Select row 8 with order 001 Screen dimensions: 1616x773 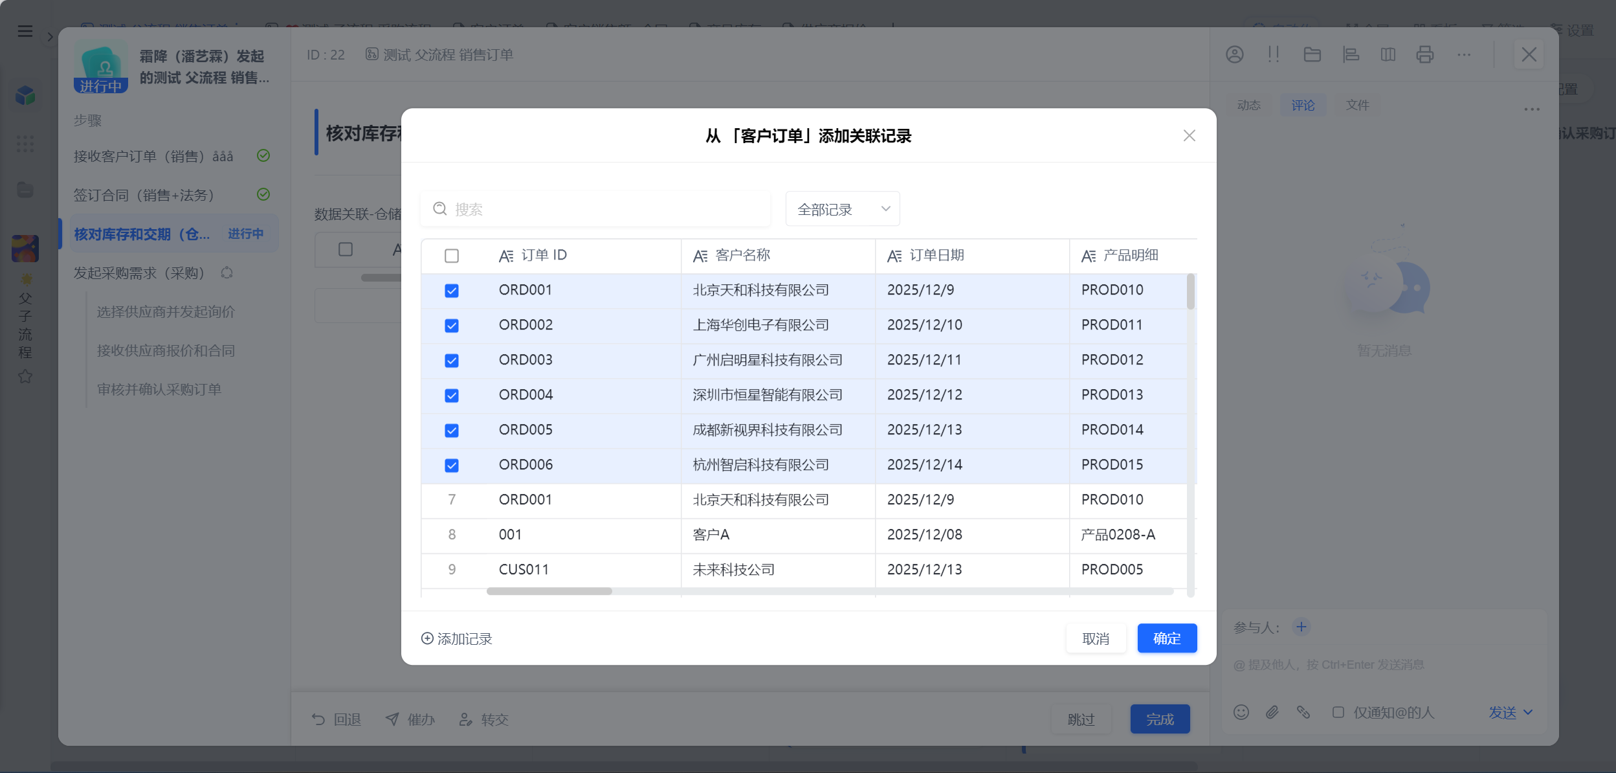(x=452, y=535)
